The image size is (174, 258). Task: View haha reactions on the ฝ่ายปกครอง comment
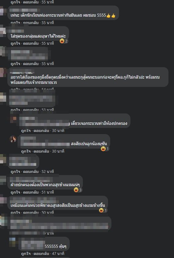[78, 190]
